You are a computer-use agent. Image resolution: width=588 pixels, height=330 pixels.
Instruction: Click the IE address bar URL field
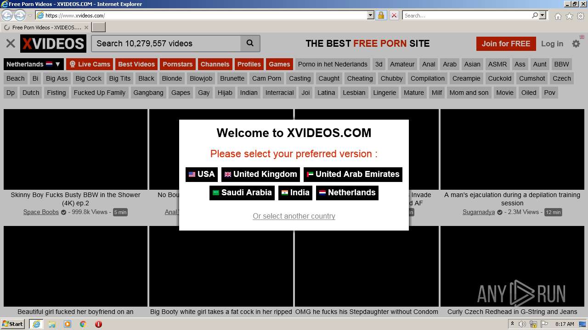point(205,15)
